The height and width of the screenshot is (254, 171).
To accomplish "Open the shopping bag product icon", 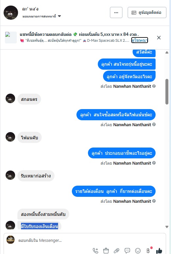I will click(x=106, y=250).
